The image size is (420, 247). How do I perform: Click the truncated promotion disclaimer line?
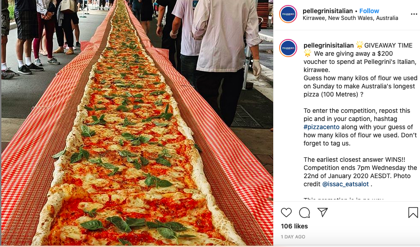pyautogui.click(x=343, y=199)
